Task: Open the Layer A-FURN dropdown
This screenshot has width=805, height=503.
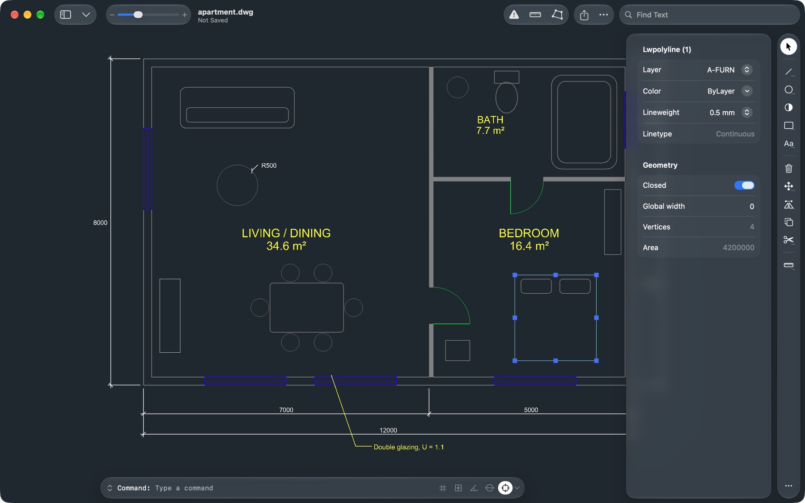Action: (747, 70)
